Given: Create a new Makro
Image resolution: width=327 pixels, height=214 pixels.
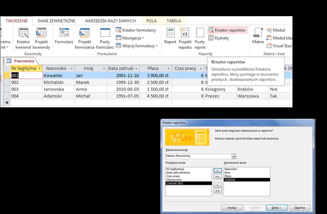Looking at the screenshot, I should pyautogui.click(x=258, y=36).
